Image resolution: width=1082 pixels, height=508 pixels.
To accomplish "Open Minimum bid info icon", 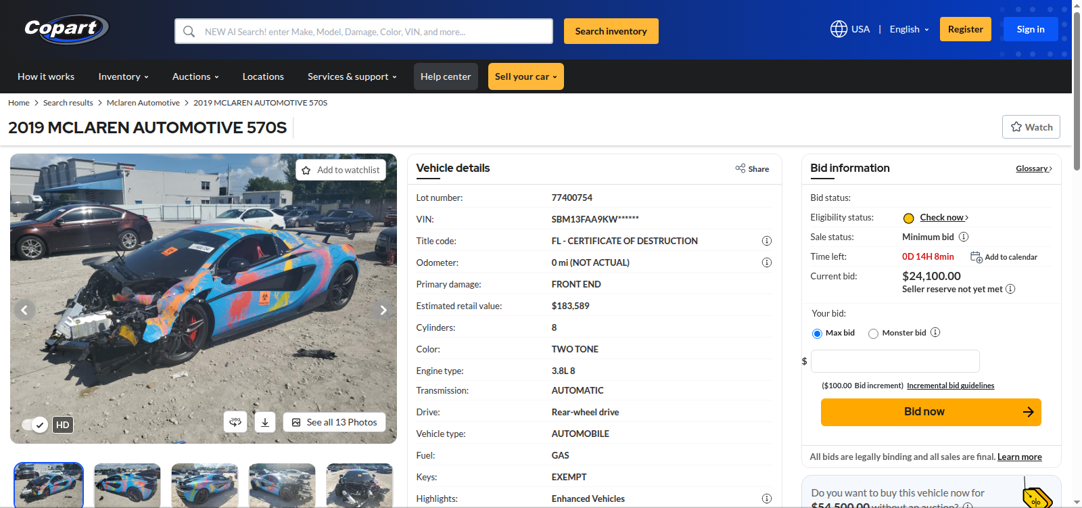I will 964,237.
